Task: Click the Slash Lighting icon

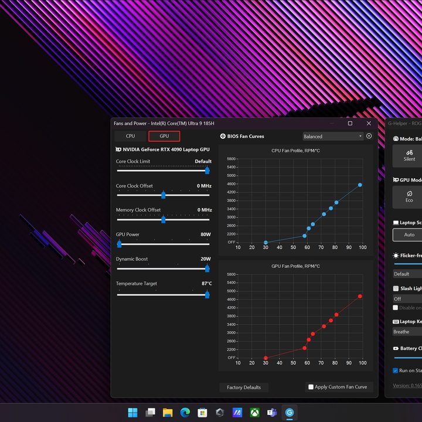Action: click(x=396, y=288)
